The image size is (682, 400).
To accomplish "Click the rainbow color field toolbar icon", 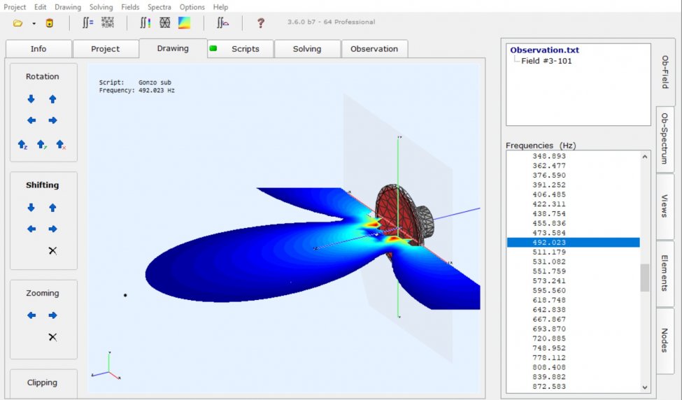I will tap(184, 23).
